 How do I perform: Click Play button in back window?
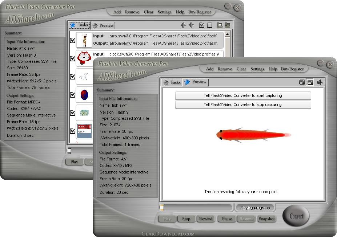(x=74, y=162)
